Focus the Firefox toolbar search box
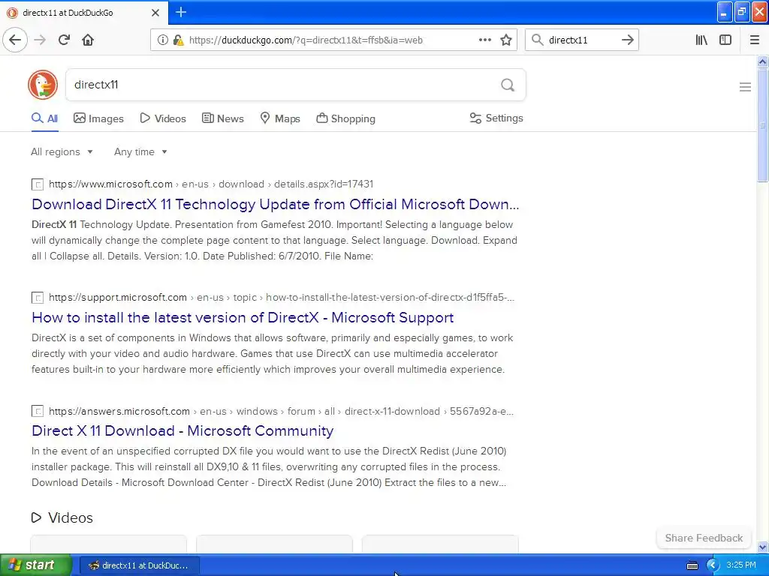 click(581, 40)
